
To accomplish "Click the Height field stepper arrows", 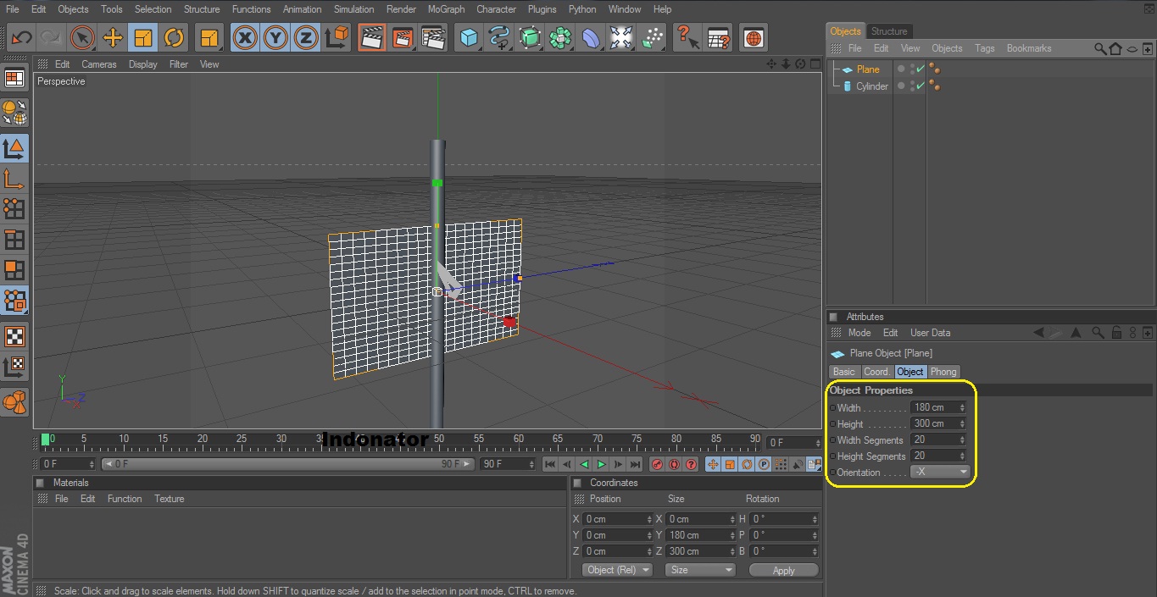I will click(961, 423).
